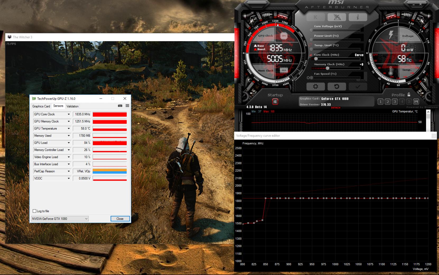Viewport: 439px width, 275px height.
Task: Expand the Memory Used sensor dropdown
Action: [69, 136]
